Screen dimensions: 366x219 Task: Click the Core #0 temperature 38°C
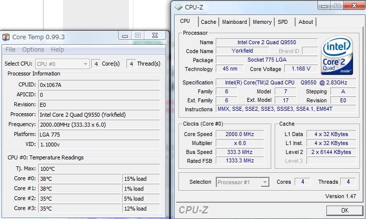tap(79, 179)
